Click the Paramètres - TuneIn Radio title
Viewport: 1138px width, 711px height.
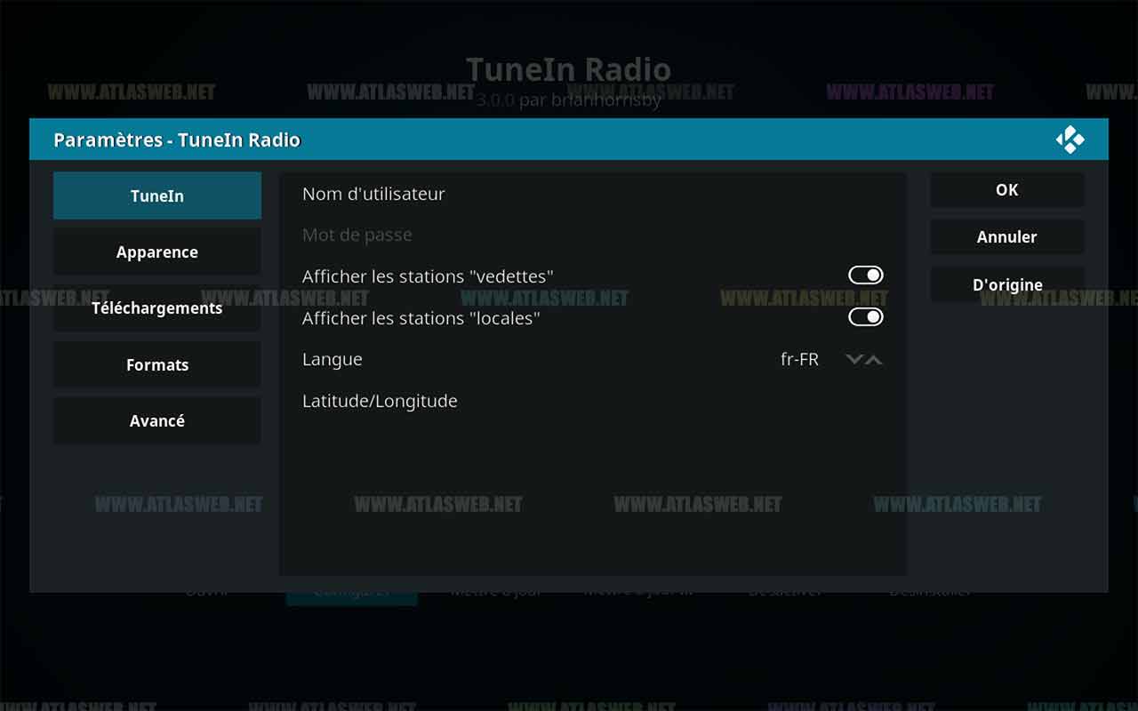pos(177,140)
